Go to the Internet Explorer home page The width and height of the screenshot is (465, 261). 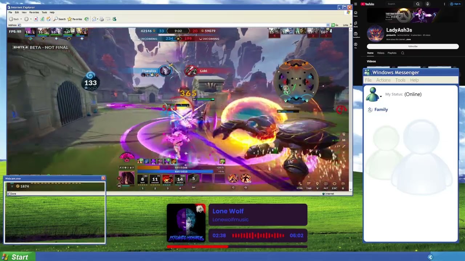pos(49,19)
